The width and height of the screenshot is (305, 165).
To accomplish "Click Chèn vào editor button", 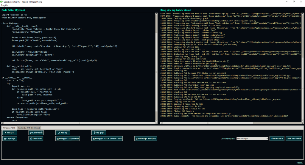I will click(x=294, y=139).
